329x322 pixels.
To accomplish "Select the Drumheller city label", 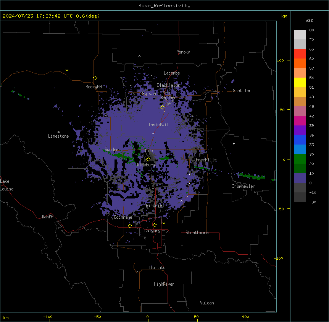I will tap(244, 186).
